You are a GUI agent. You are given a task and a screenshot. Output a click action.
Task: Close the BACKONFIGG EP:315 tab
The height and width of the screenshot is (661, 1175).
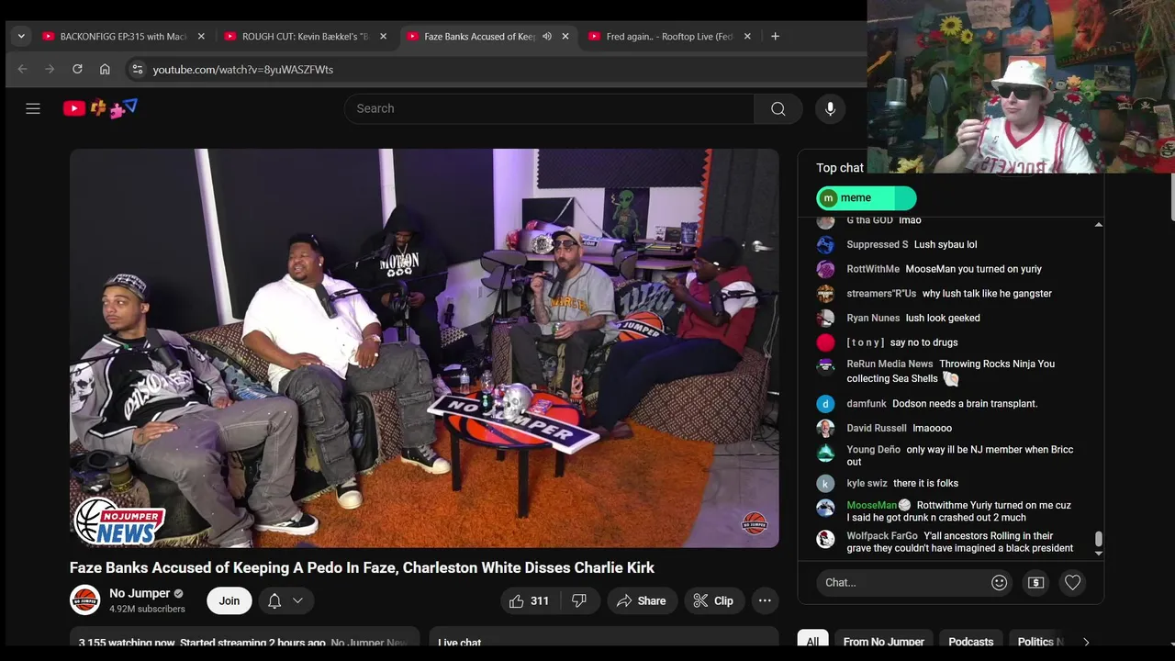(x=201, y=37)
